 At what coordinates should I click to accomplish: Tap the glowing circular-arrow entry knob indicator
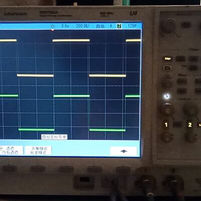point(167,96)
